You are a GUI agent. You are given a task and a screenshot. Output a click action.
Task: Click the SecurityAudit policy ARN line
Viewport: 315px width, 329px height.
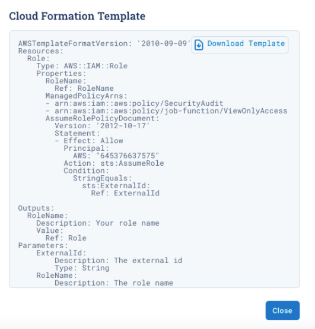[x=135, y=103]
